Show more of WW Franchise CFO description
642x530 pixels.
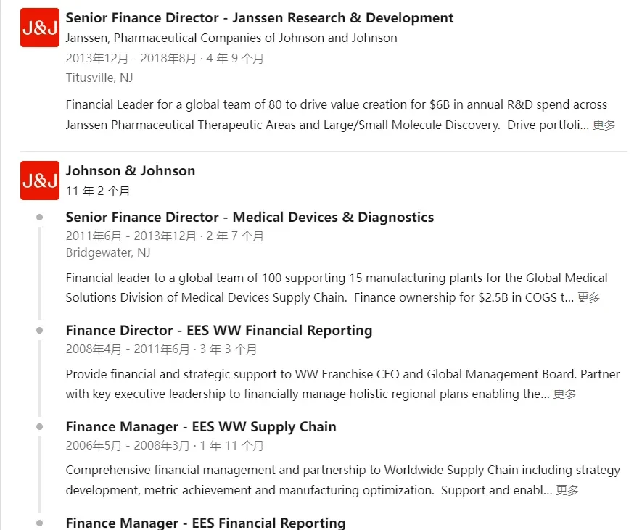click(x=564, y=394)
